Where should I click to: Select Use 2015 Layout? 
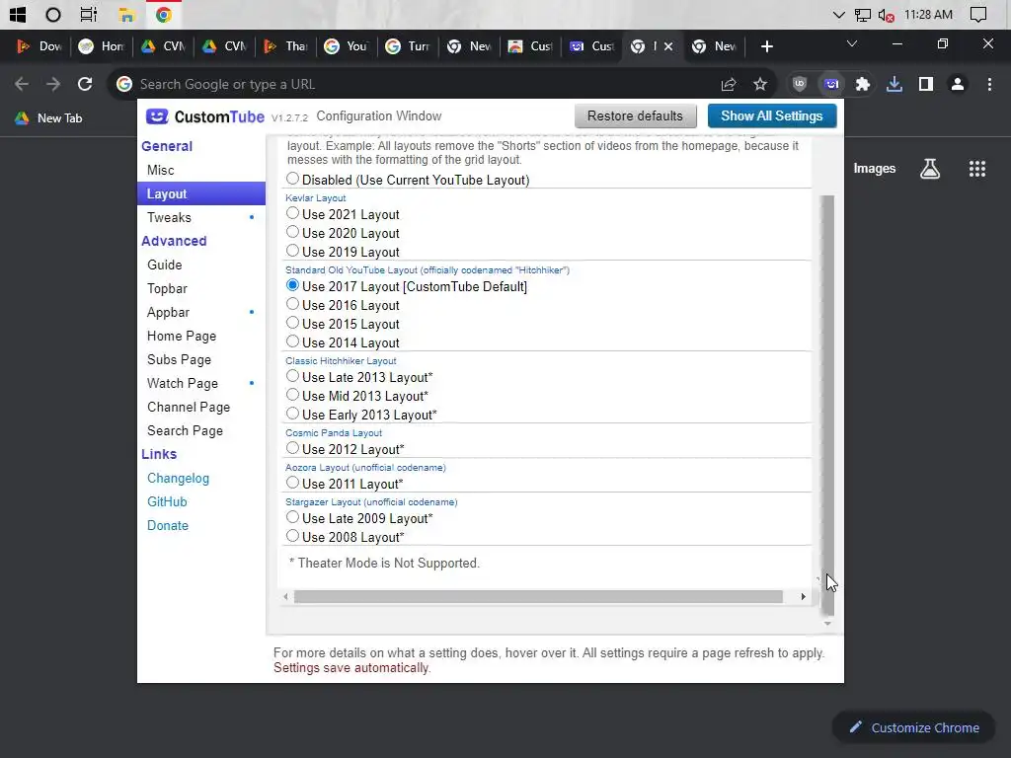point(292,323)
